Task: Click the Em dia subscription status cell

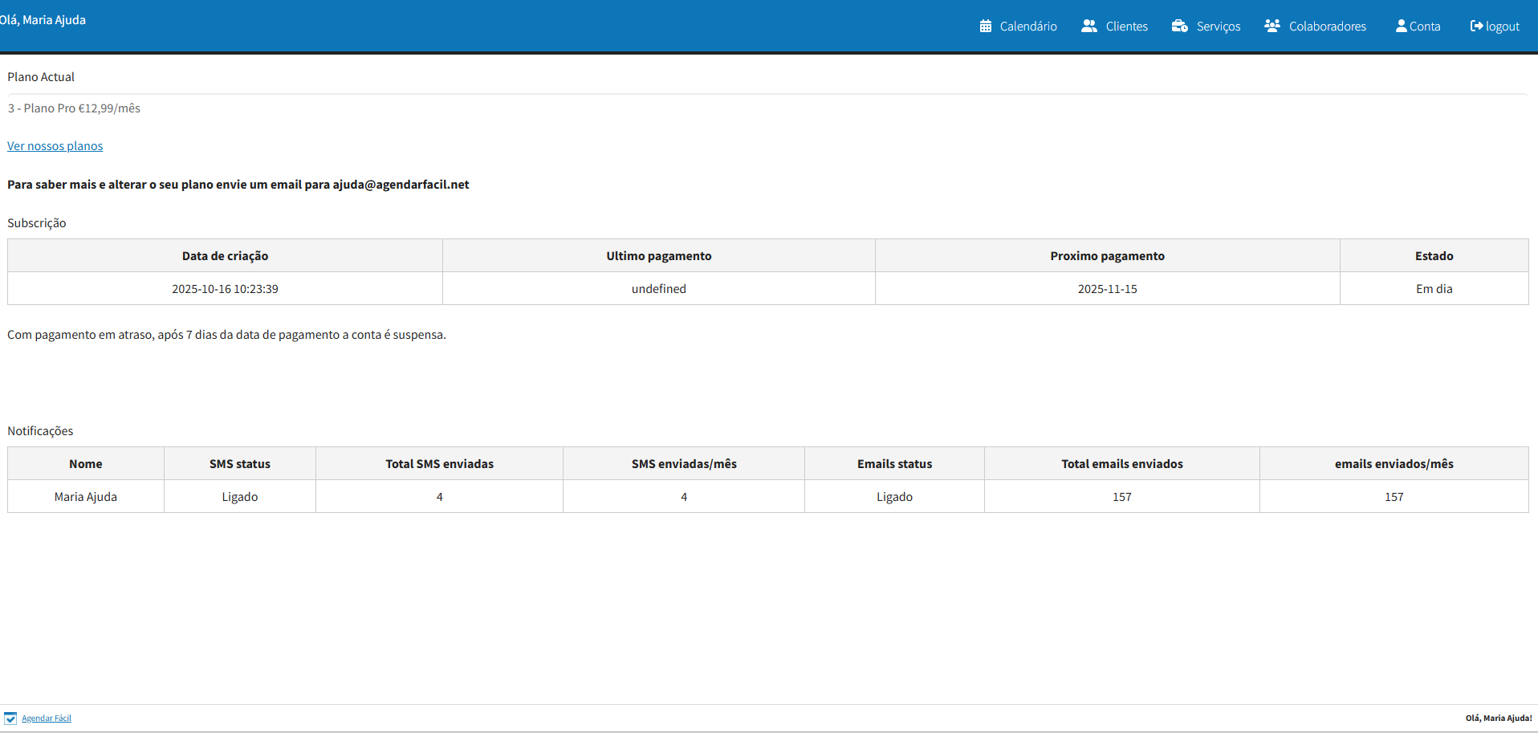Action: click(1434, 289)
